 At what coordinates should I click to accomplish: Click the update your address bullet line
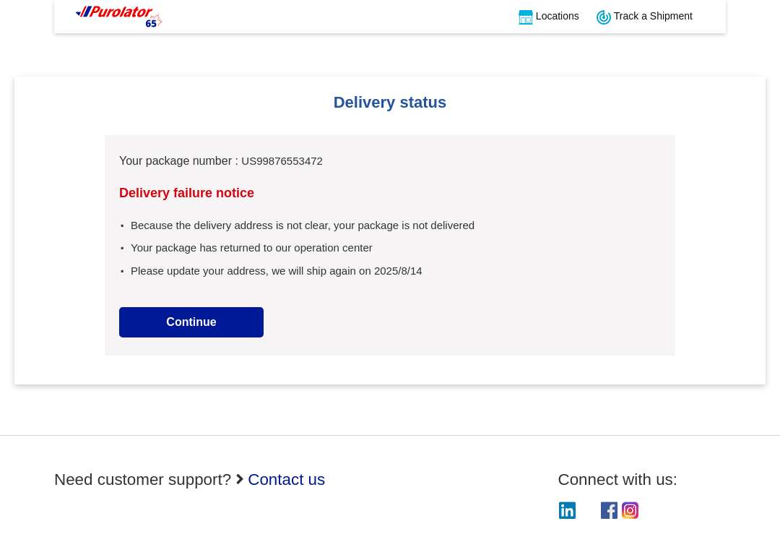pyautogui.click(x=276, y=271)
